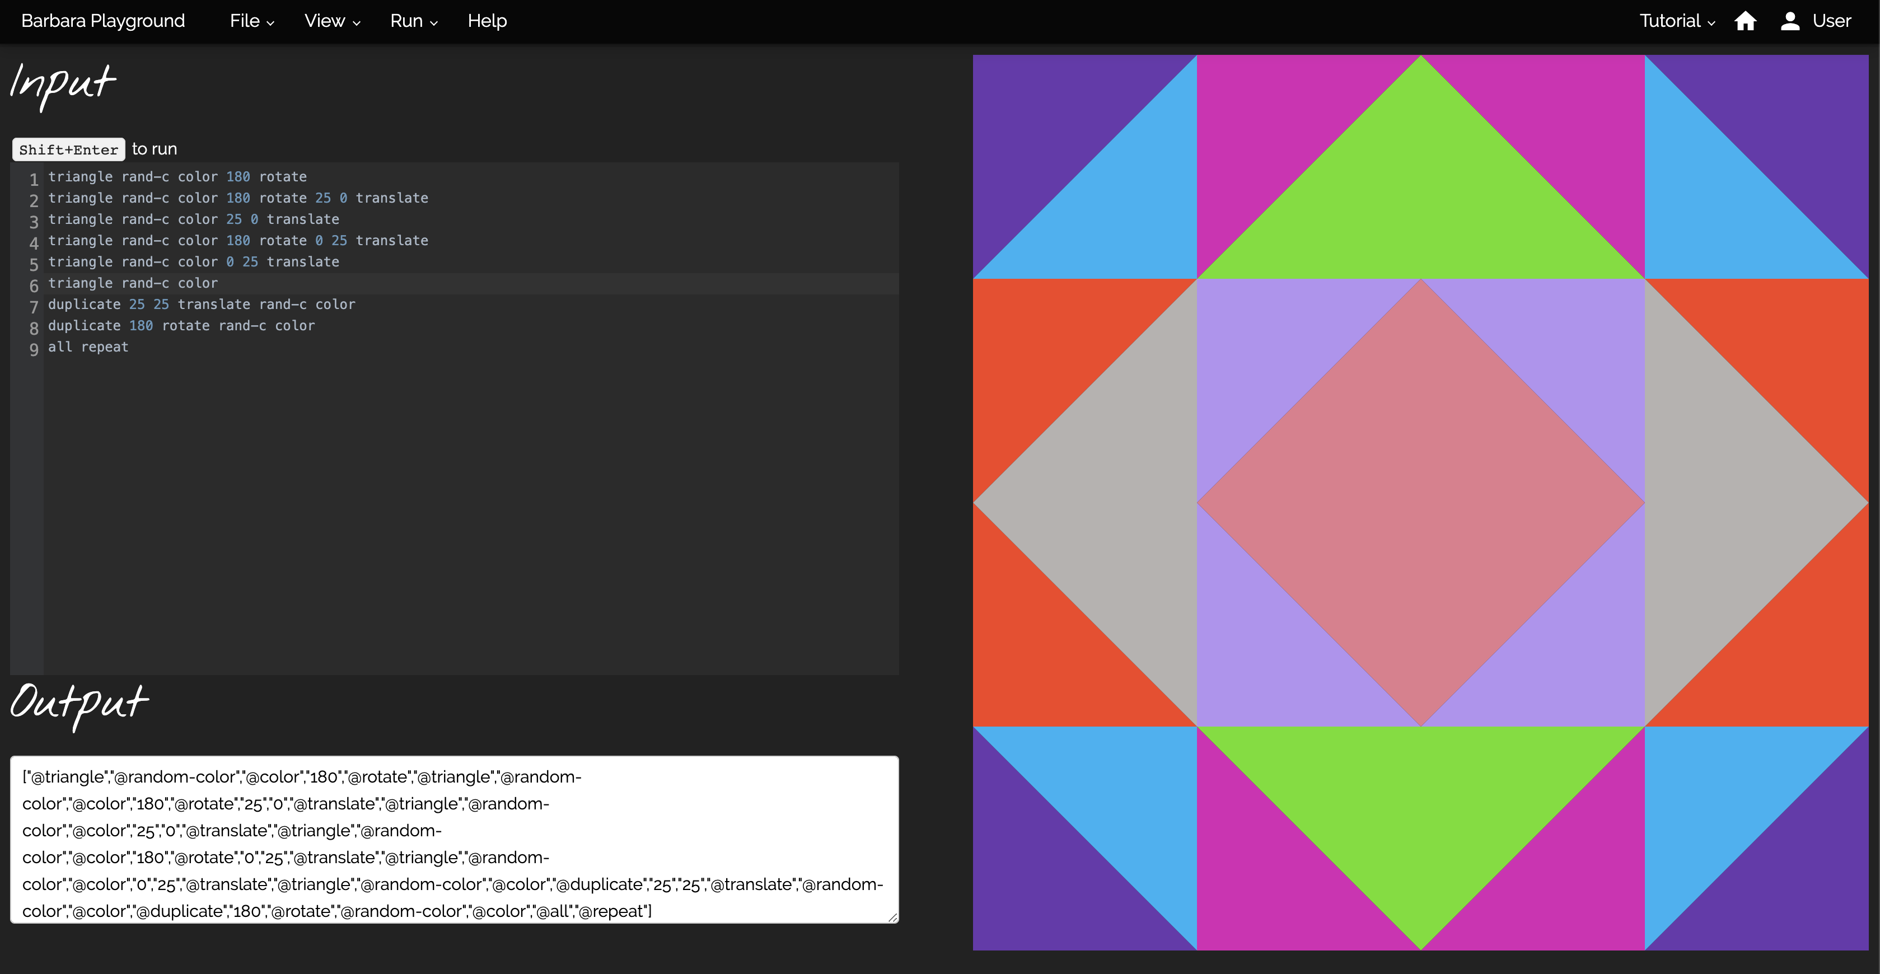Click the user profile silhouette icon

[x=1789, y=21]
